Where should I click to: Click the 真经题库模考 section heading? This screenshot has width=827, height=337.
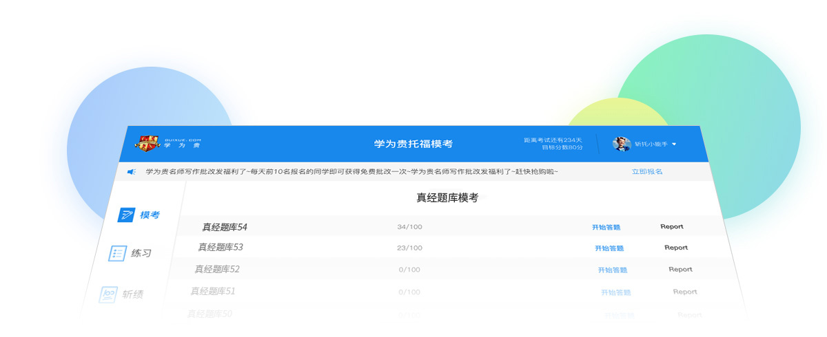447,197
